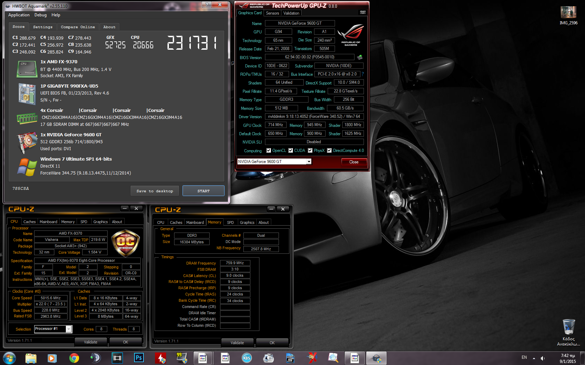This screenshot has width=585, height=365.
Task: Click the Windows logo icon in Aquamark
Action: pos(27,167)
